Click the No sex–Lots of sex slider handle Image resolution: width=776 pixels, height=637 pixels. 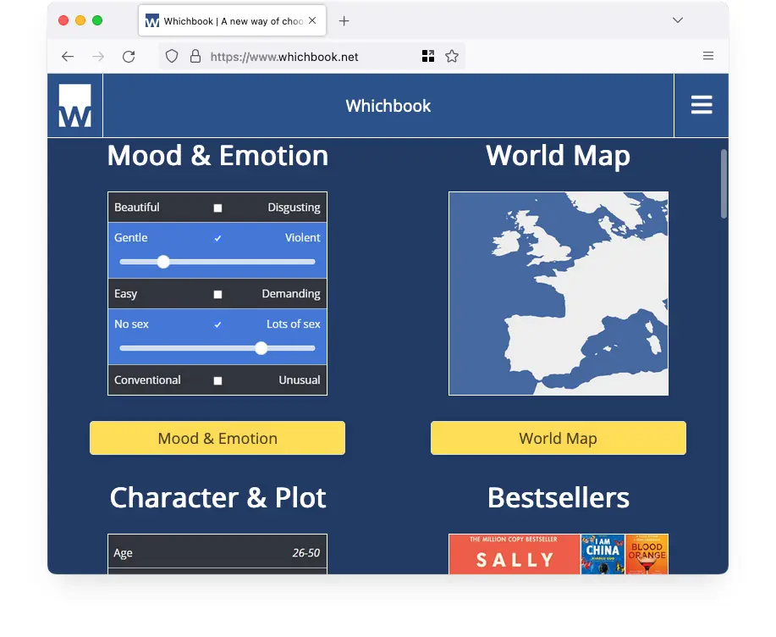(261, 348)
